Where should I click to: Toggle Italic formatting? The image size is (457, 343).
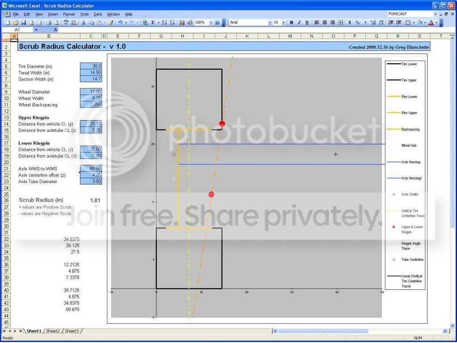pos(299,22)
